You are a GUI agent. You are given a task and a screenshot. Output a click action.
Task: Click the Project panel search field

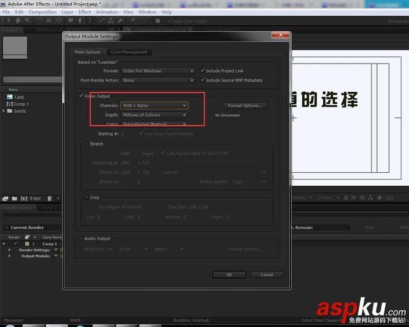pyautogui.click(x=33, y=79)
